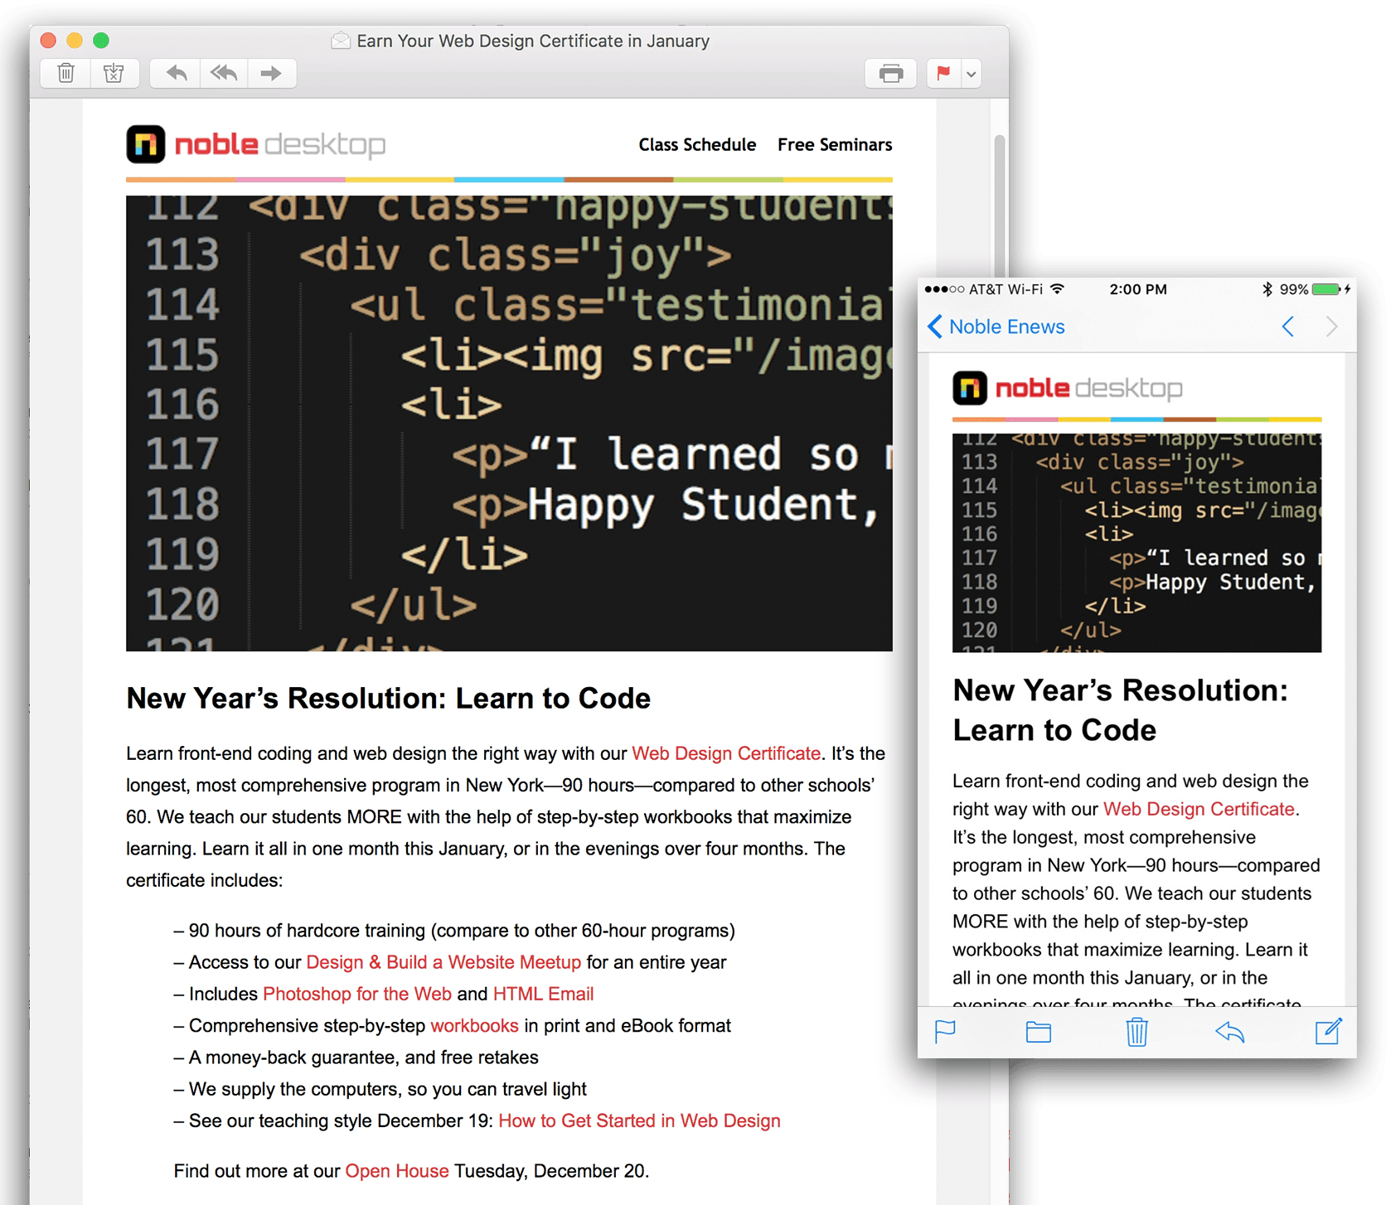1386x1205 pixels.
Task: Tap the phone battery indicator
Action: 1325,289
